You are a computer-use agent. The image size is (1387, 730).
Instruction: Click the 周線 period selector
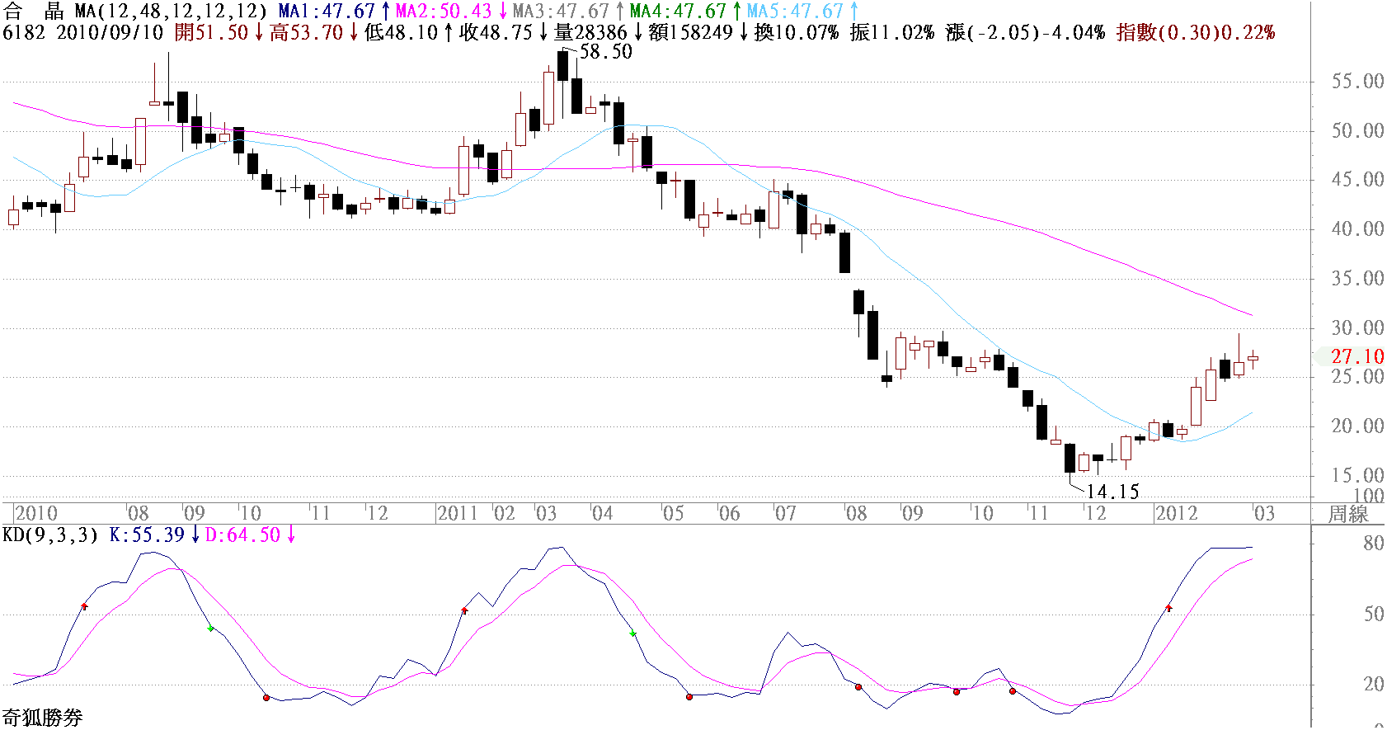point(1348,514)
